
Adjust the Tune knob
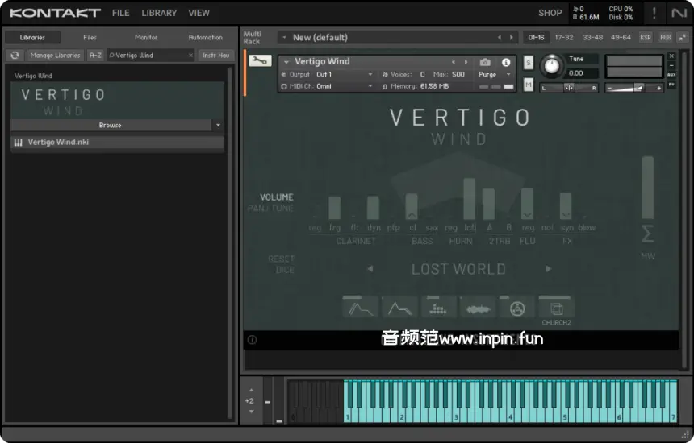(x=553, y=66)
